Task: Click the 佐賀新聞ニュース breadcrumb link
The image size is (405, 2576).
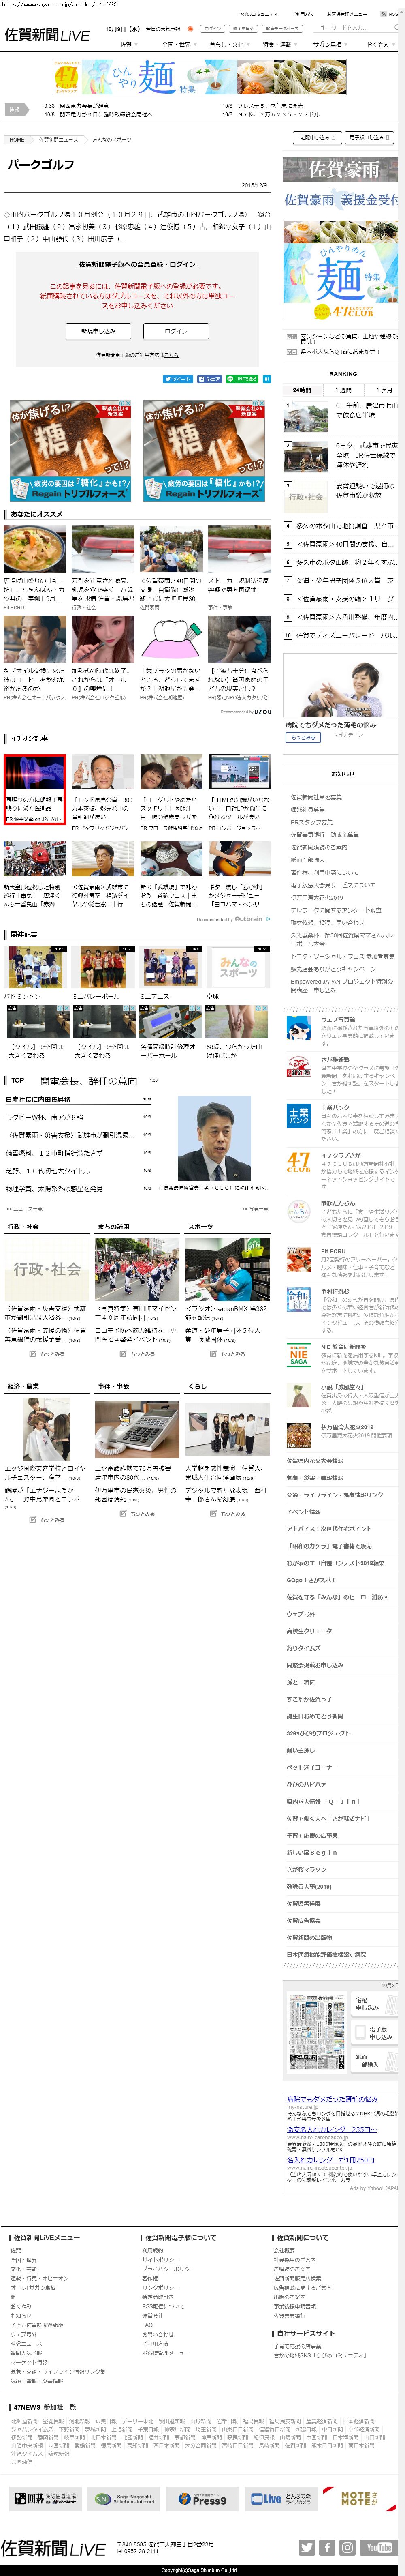Action: tap(58, 140)
